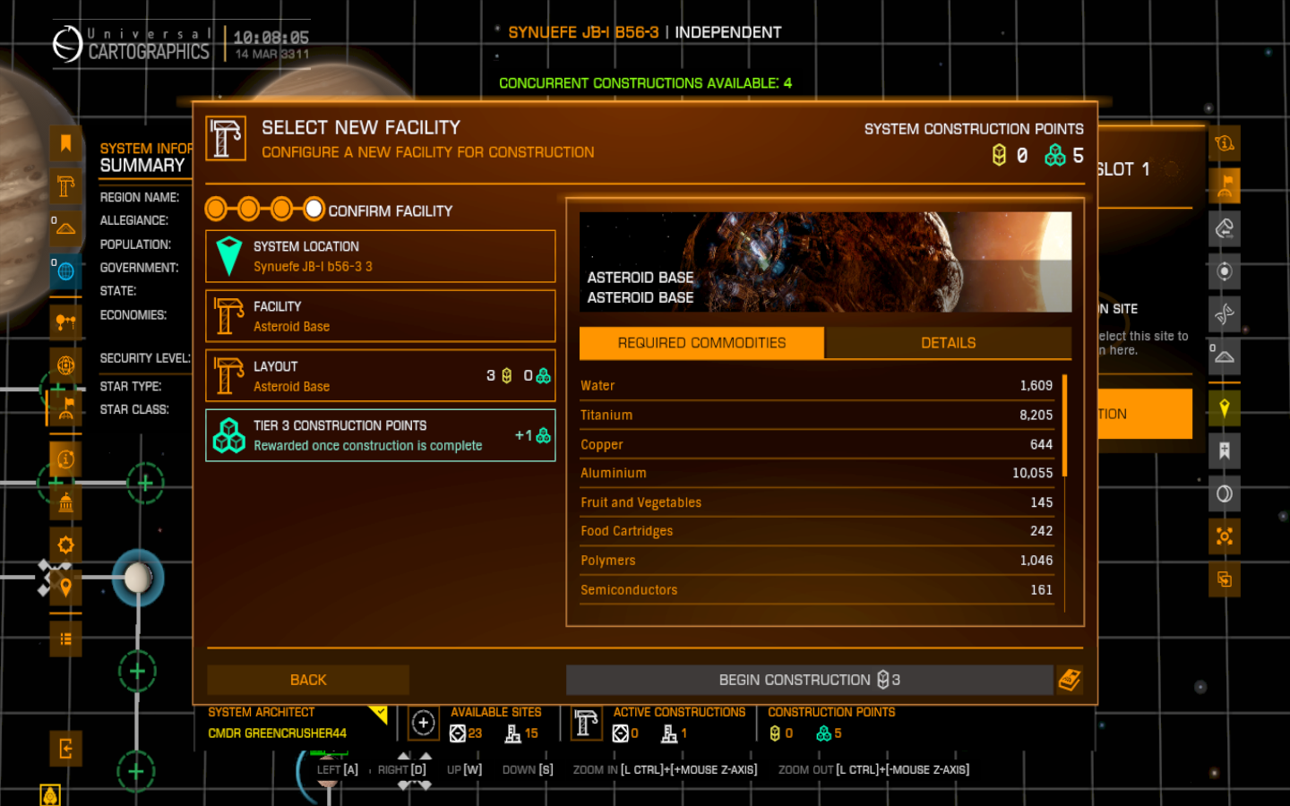Click the Universal Cartographics logo
This screenshot has height=806, width=1290.
coord(131,43)
